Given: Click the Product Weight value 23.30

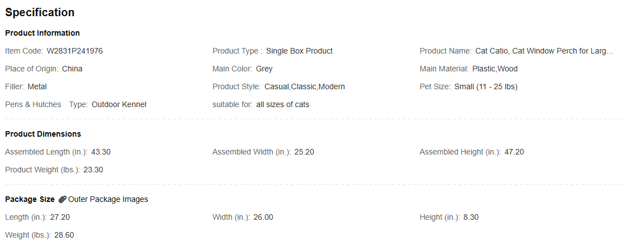Looking at the screenshot, I should tap(93, 170).
